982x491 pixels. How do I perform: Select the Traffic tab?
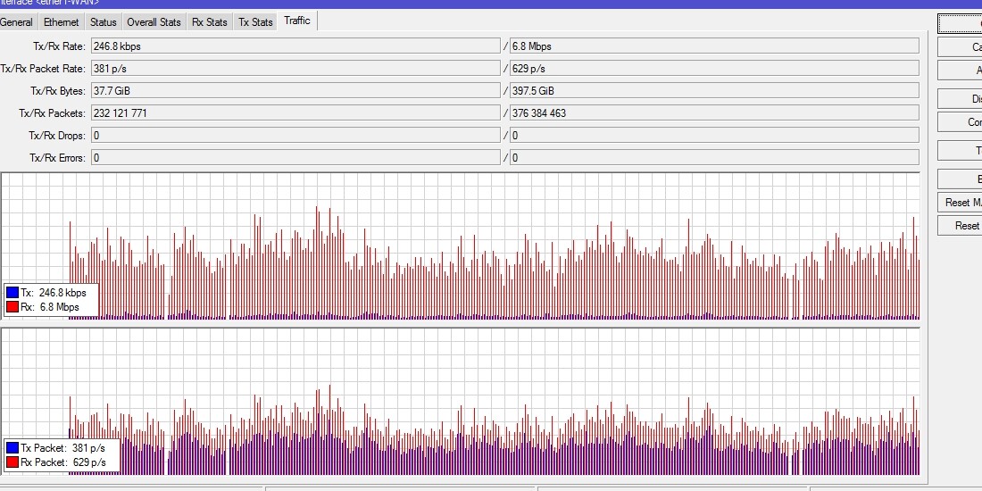click(297, 21)
